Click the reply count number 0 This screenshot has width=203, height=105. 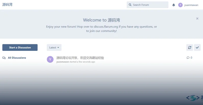pos(191,58)
